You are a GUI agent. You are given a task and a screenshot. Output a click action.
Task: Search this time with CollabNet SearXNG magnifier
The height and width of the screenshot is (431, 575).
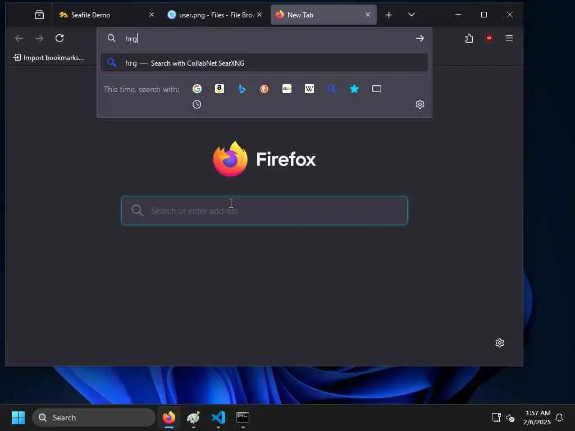(331, 89)
